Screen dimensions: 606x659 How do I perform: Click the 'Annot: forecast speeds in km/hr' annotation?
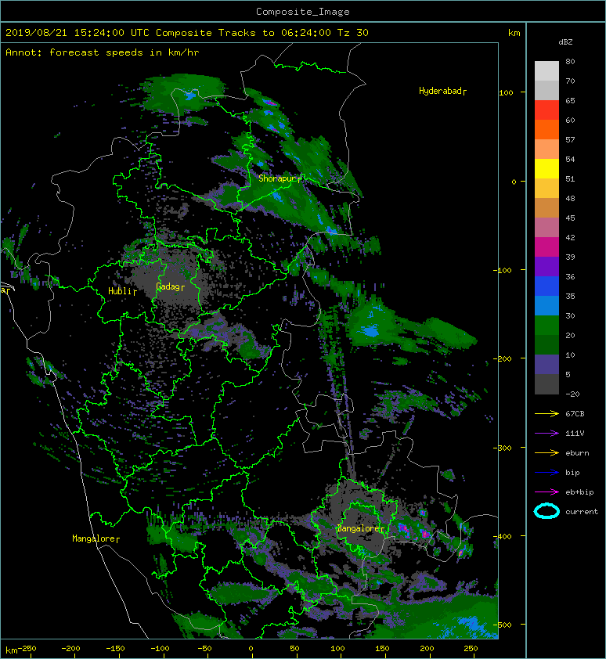tap(103, 52)
